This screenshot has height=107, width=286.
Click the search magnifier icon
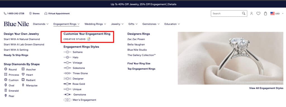tap(244, 13)
